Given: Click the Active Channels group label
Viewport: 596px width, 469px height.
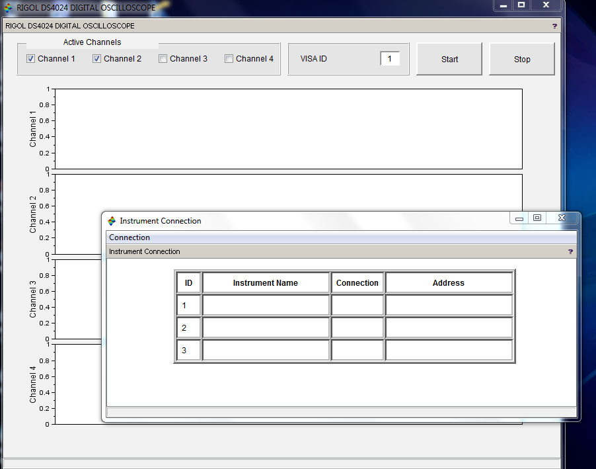Looking at the screenshot, I should 92,42.
